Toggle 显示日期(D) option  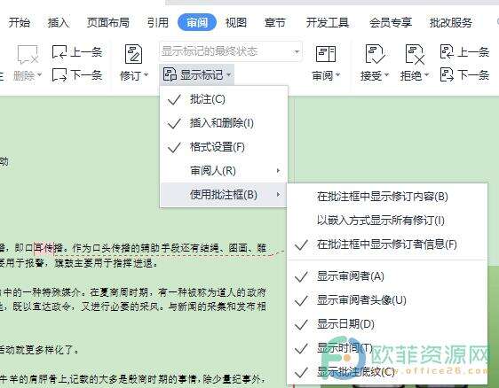387,324
